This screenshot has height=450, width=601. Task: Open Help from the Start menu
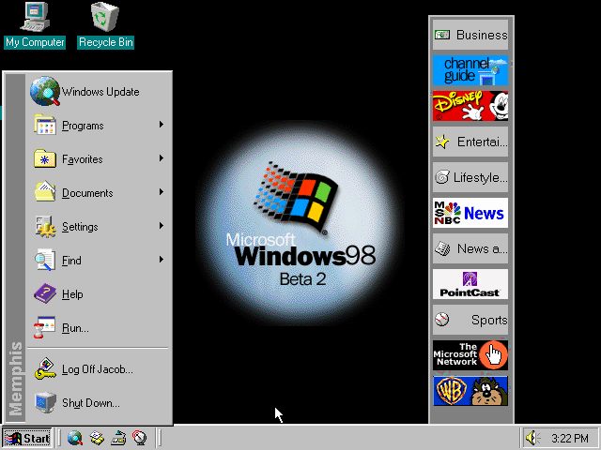99,293
